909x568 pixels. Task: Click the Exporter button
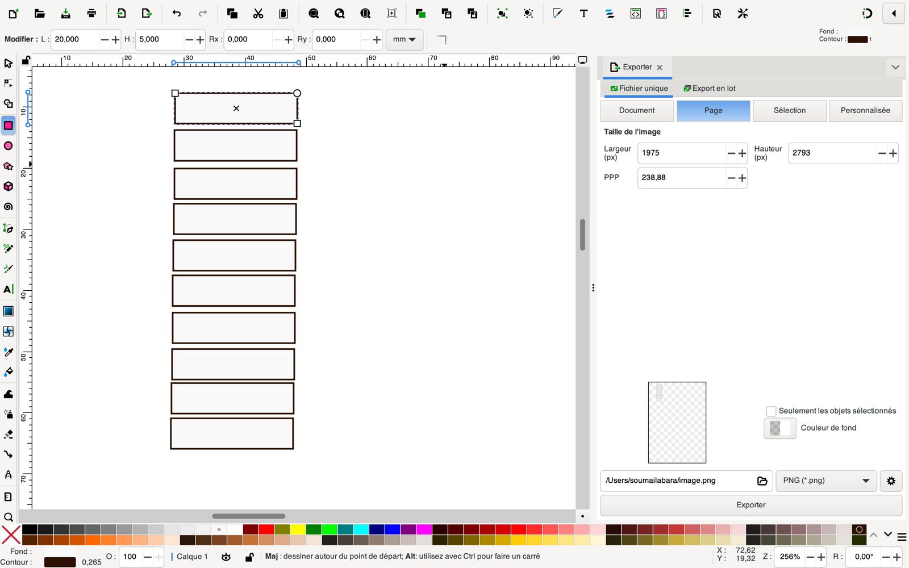pyautogui.click(x=751, y=506)
